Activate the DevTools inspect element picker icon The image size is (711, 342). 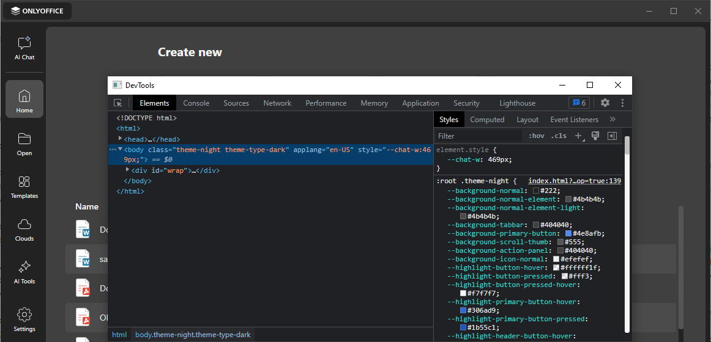118,103
